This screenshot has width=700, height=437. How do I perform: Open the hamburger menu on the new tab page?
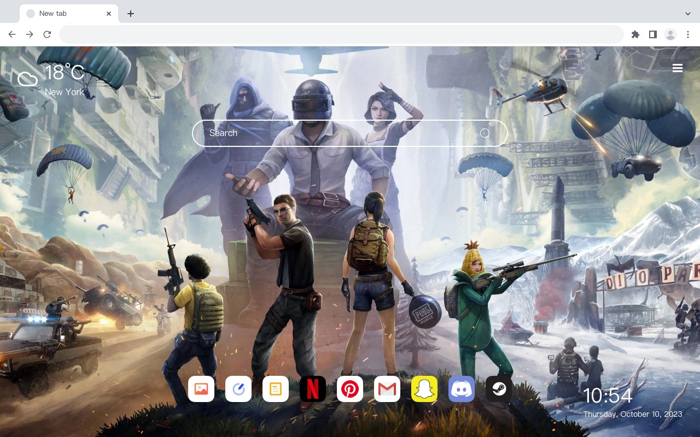coord(678,68)
